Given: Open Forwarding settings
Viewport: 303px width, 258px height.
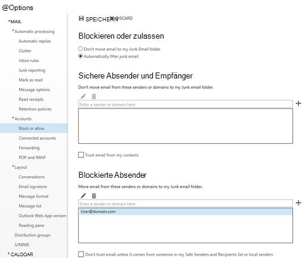Looking at the screenshot, I should click(29, 148).
